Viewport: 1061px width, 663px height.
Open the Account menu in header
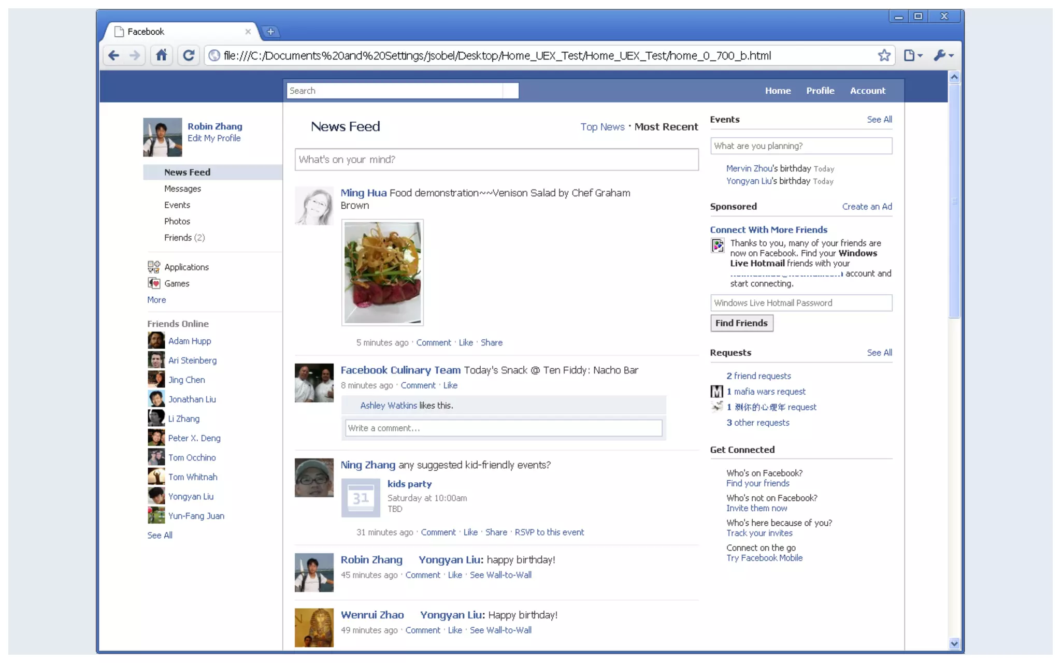tap(867, 91)
